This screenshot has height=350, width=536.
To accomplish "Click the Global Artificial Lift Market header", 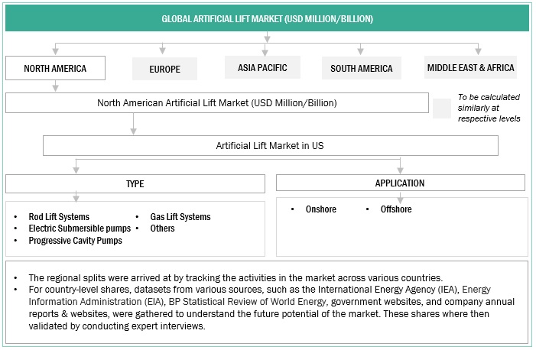I will [x=267, y=18].
